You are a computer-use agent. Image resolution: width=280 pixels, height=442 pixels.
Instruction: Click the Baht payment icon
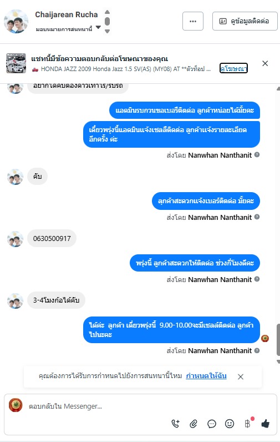[x=248, y=423]
